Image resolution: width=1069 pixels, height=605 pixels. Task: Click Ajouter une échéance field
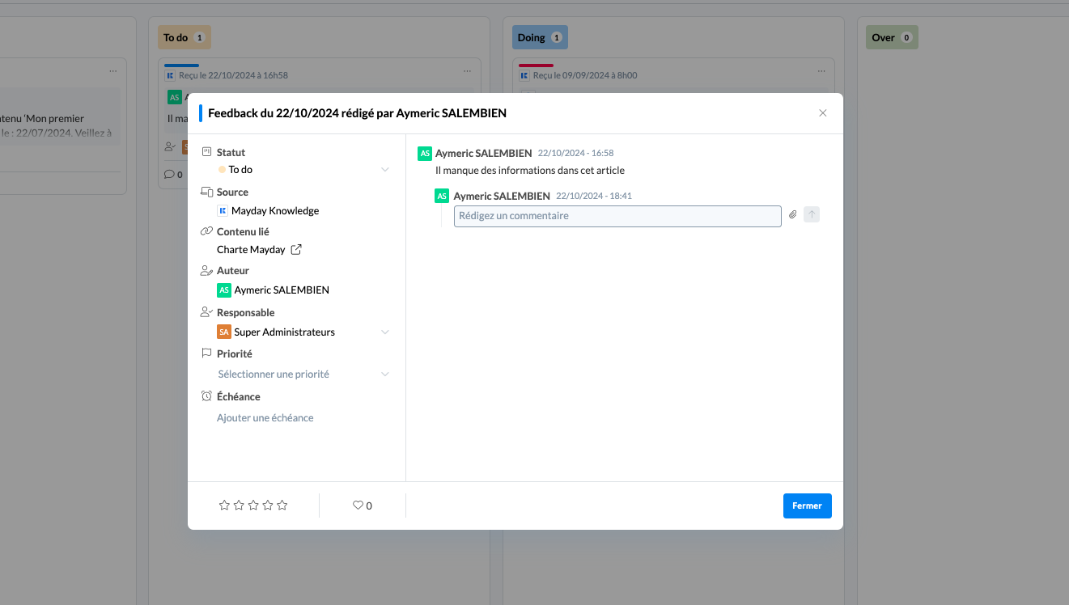(265, 418)
